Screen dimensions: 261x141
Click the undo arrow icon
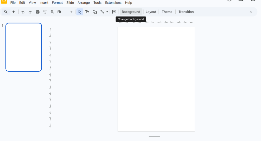[23, 12]
